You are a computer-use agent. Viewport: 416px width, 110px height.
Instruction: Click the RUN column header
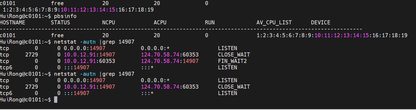click(x=210, y=22)
